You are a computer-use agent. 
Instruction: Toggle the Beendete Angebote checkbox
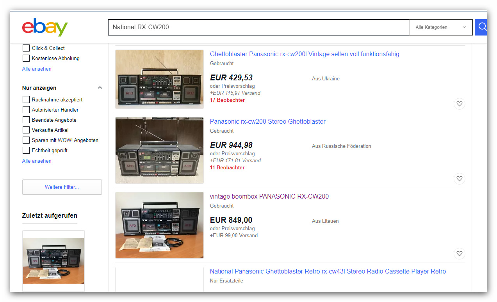(26, 120)
